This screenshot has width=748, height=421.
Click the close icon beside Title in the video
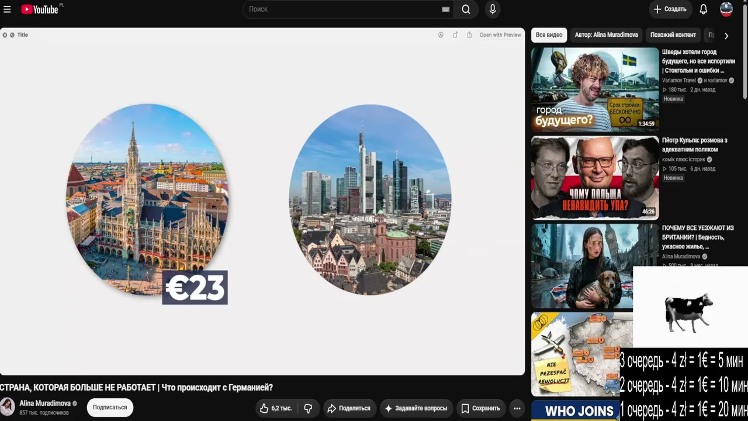(x=5, y=35)
